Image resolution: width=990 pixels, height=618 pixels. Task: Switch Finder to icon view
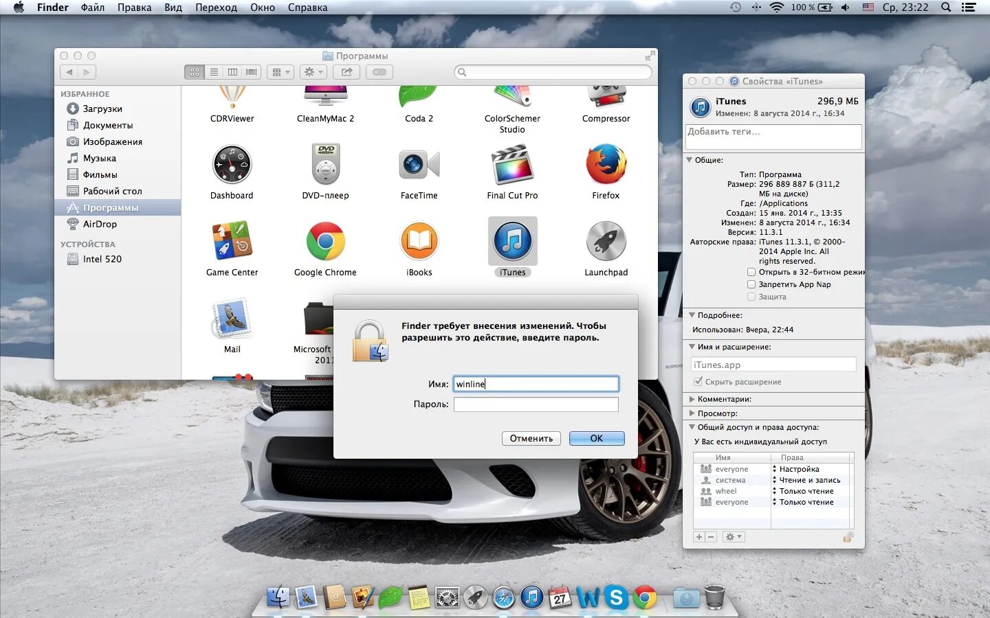pos(195,72)
